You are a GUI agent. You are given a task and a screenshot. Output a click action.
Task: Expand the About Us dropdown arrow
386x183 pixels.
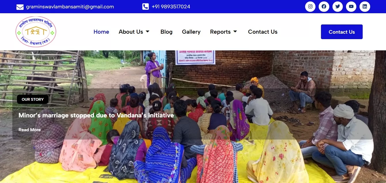click(x=148, y=32)
